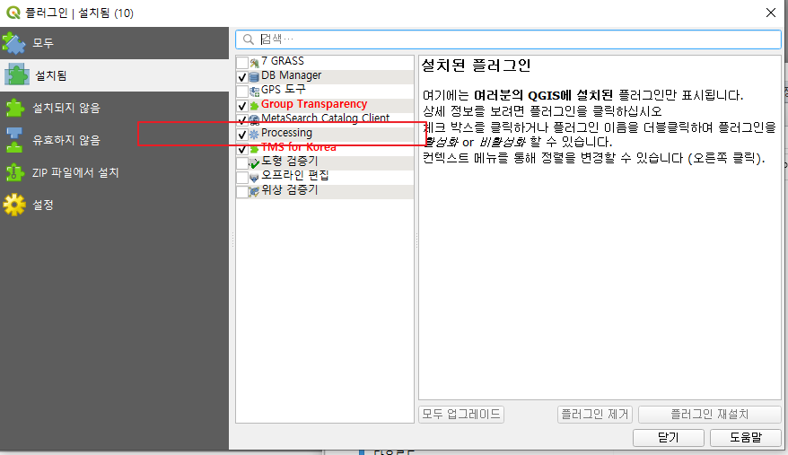Screen dimensions: 788x455
Task: Click the puzzle icon beside 모두
Action: click(14, 43)
